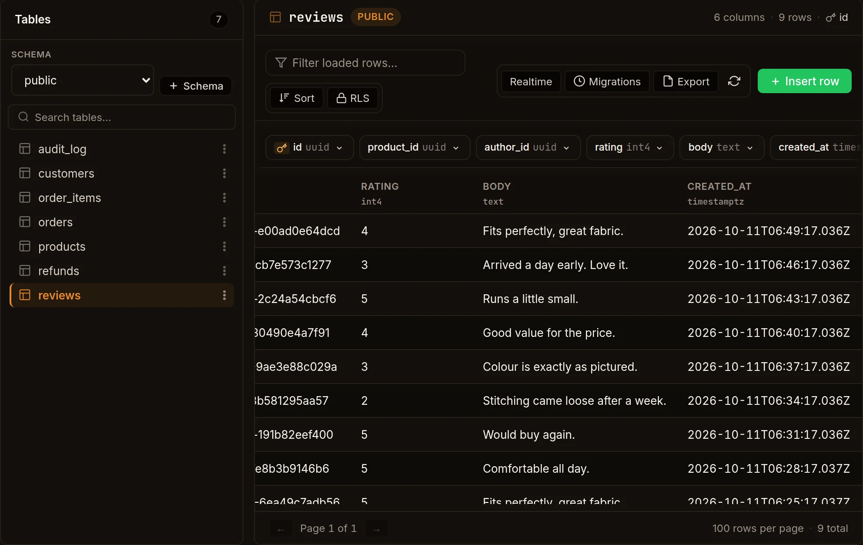Go to previous page arrow
This screenshot has width=863, height=545.
click(281, 529)
